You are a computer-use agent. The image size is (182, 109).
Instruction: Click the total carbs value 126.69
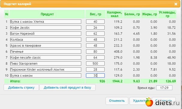tap(171, 81)
